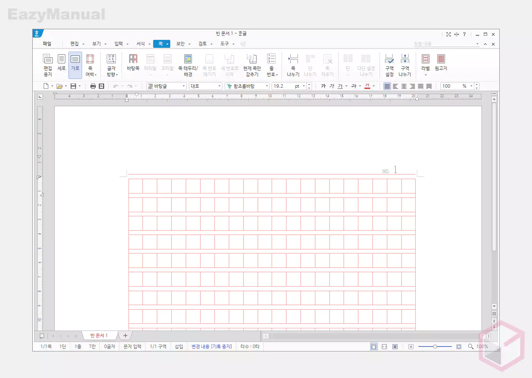Add a new document tab with plus button
The image size is (532, 378).
coord(125,335)
